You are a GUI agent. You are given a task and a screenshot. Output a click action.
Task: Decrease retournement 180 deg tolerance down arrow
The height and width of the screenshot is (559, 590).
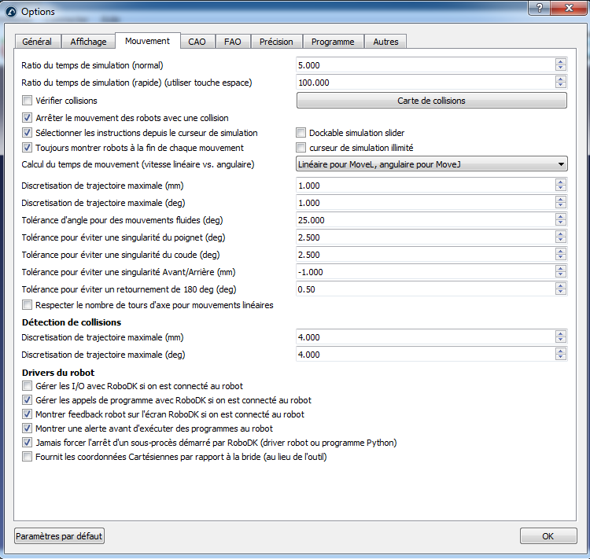click(561, 292)
